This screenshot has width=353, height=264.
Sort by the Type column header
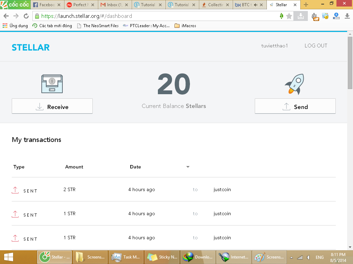click(19, 167)
